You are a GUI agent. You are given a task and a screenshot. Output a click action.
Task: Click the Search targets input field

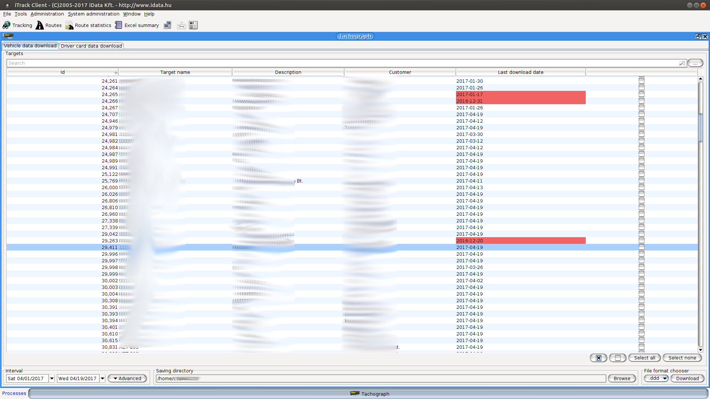point(333,63)
